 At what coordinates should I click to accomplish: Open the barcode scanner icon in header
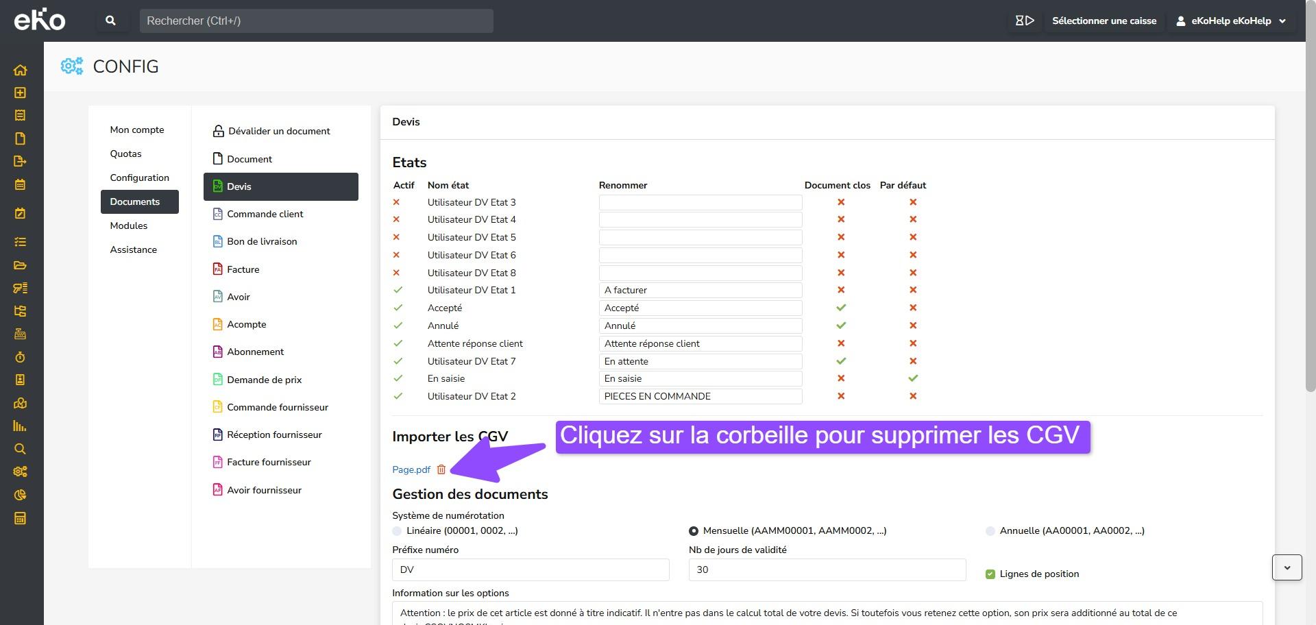(x=1024, y=21)
